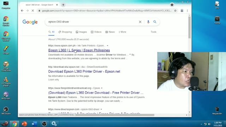This screenshot has height=127, width=226.
Task: Open Chrome profile avatar
Action: [x=182, y=11]
